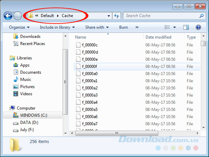Click the Music note icon

pos(16,79)
